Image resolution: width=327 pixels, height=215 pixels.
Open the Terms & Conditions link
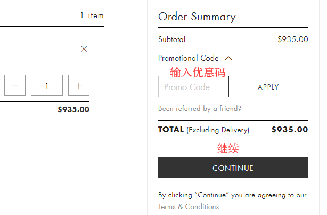tap(189, 206)
